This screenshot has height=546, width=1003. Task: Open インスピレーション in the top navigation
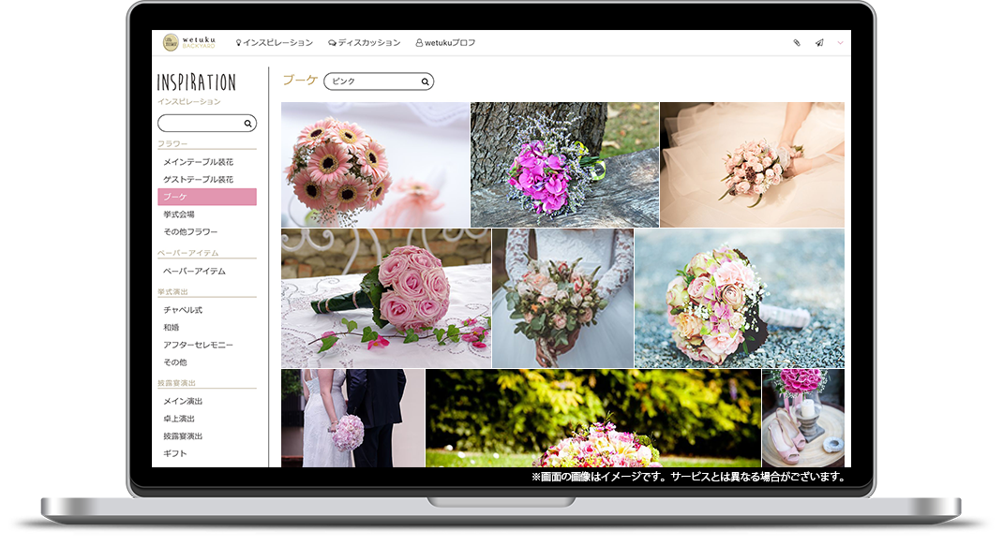pos(275,43)
